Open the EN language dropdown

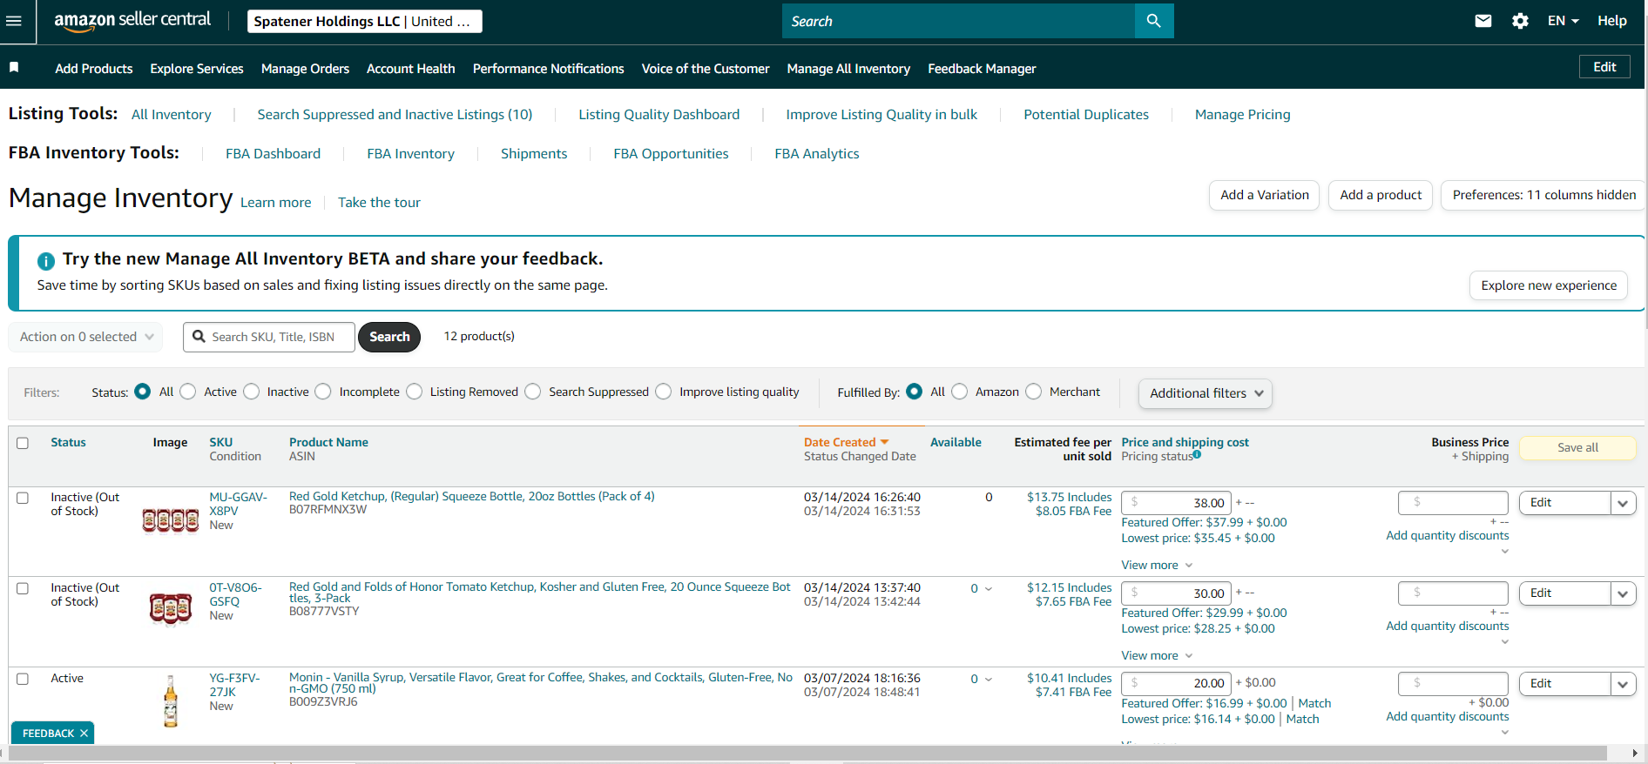tap(1564, 21)
